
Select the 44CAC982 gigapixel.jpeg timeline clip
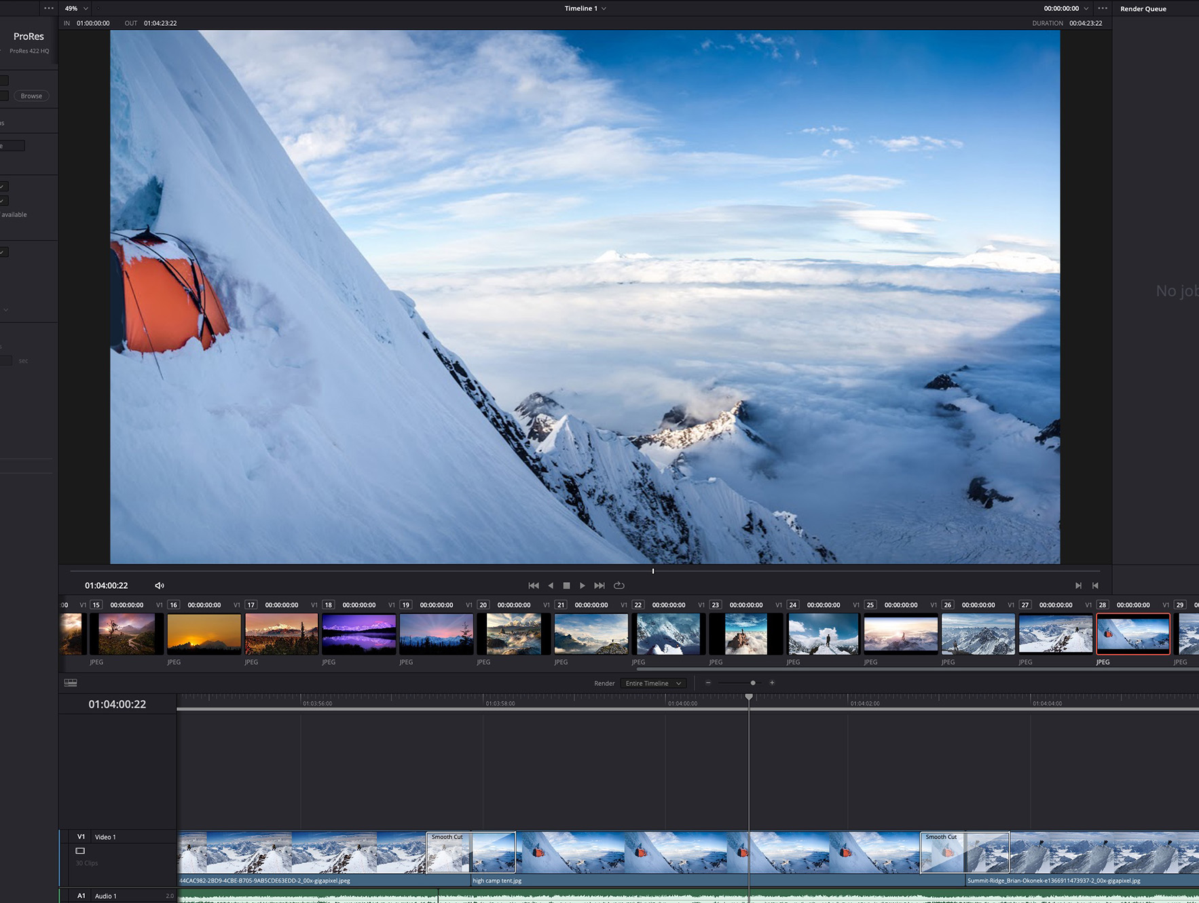[324, 858]
